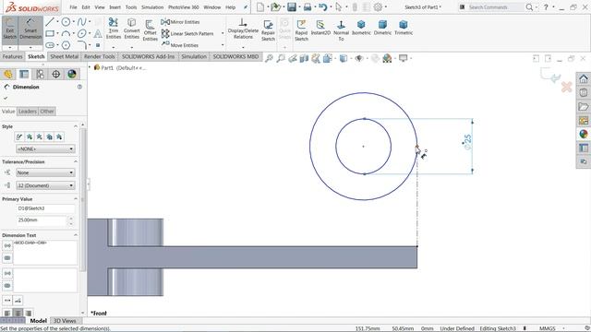
Task: Open the Simulation CommandManager tab
Action: [x=194, y=56]
